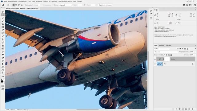
Task: Toggle visibility of Curves 1 layer
Action: (155, 59)
